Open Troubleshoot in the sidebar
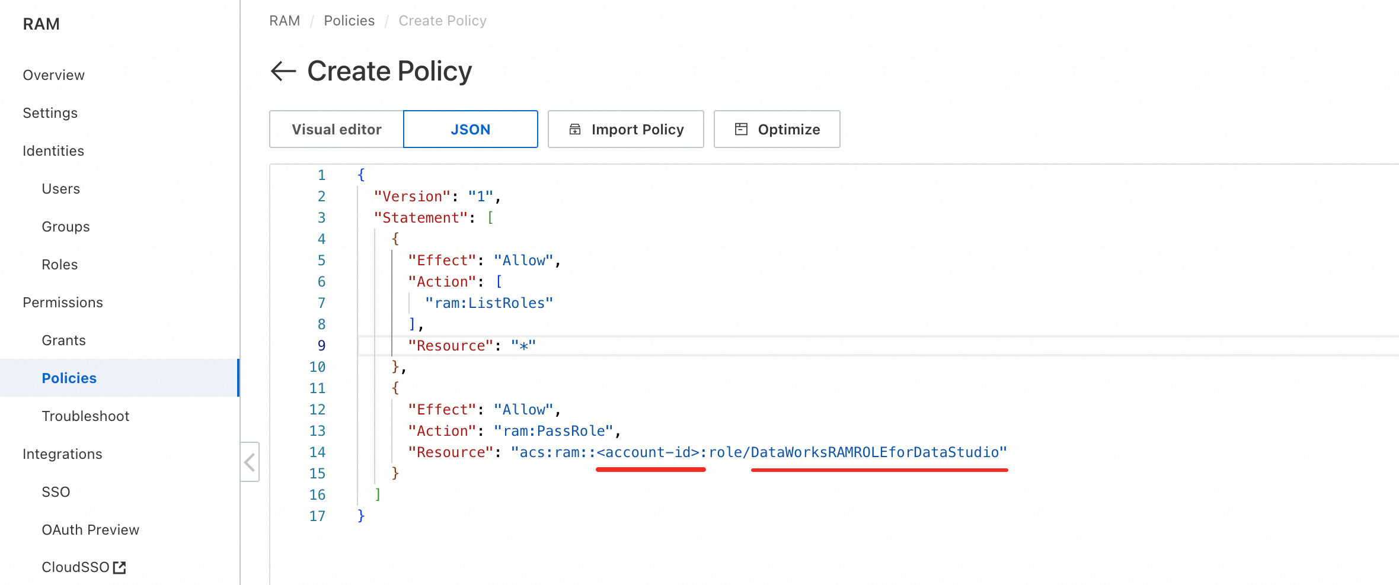Screen dimensions: 1399x585 (x=85, y=416)
